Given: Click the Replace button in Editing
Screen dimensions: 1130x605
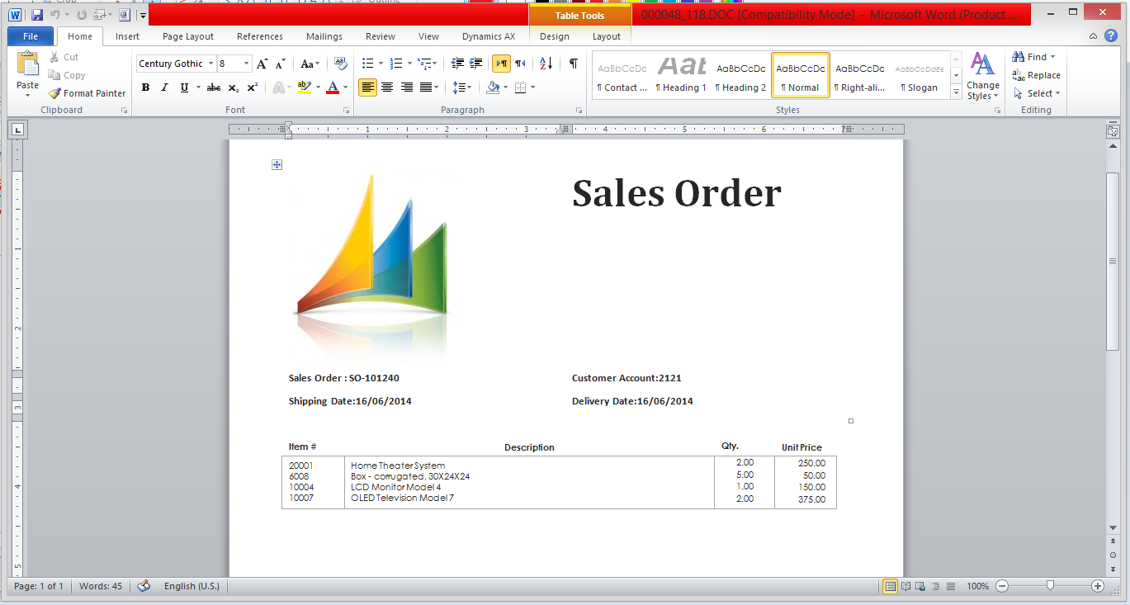Looking at the screenshot, I should [1036, 74].
